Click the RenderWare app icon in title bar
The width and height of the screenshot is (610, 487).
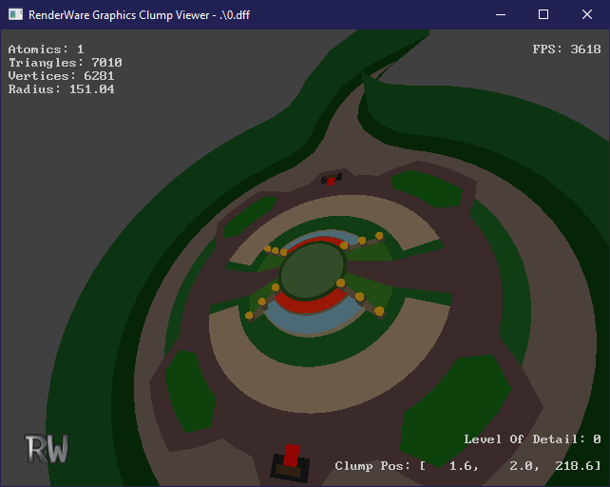pyautogui.click(x=15, y=14)
